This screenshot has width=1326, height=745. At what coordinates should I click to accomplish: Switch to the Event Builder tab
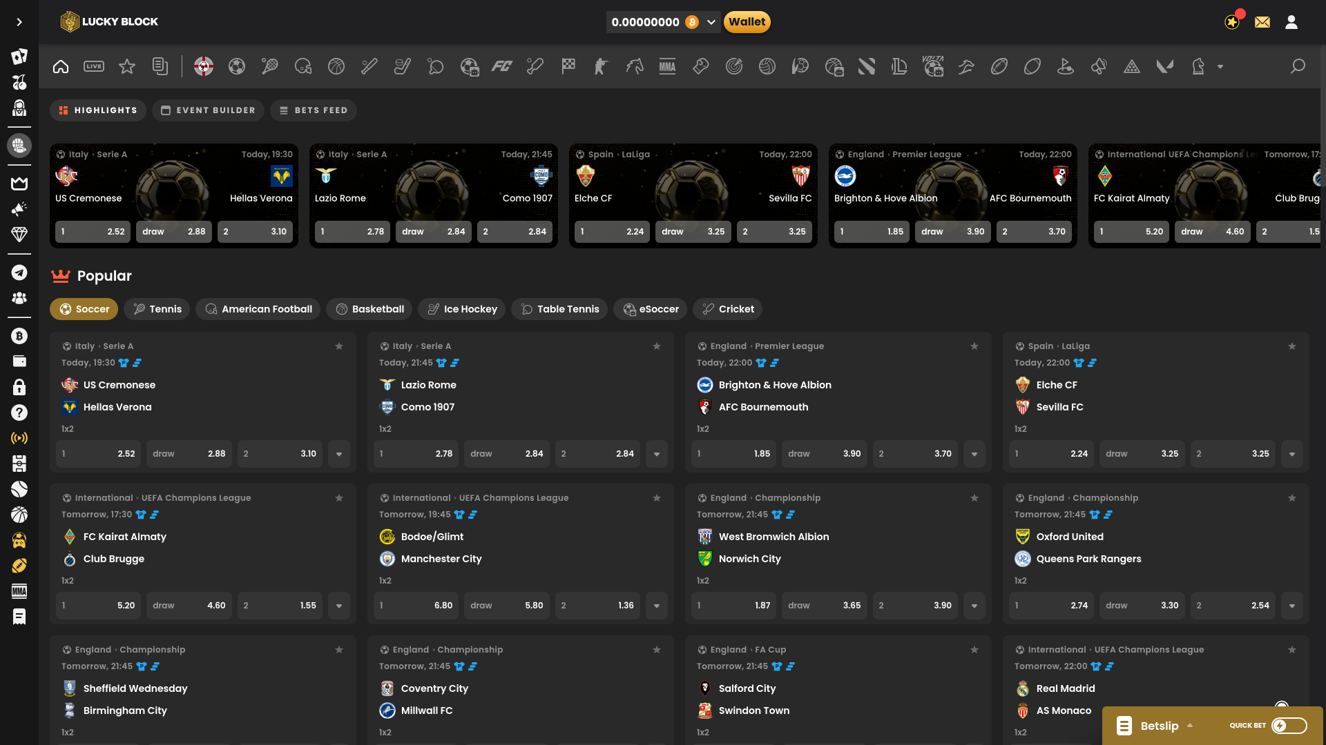(x=208, y=110)
